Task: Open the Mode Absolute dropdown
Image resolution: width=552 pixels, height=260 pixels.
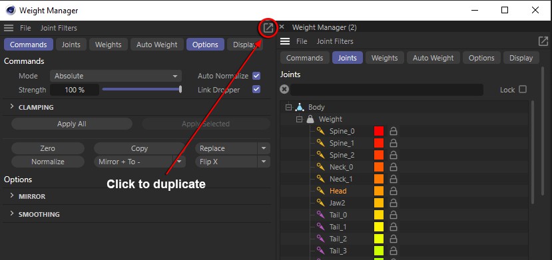Action: tap(116, 76)
